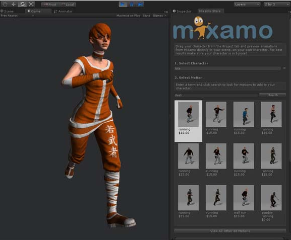Image resolution: width=291 pixels, height=240 pixels.
Task: Click the 'wall run' motion label
Action: click(240, 213)
